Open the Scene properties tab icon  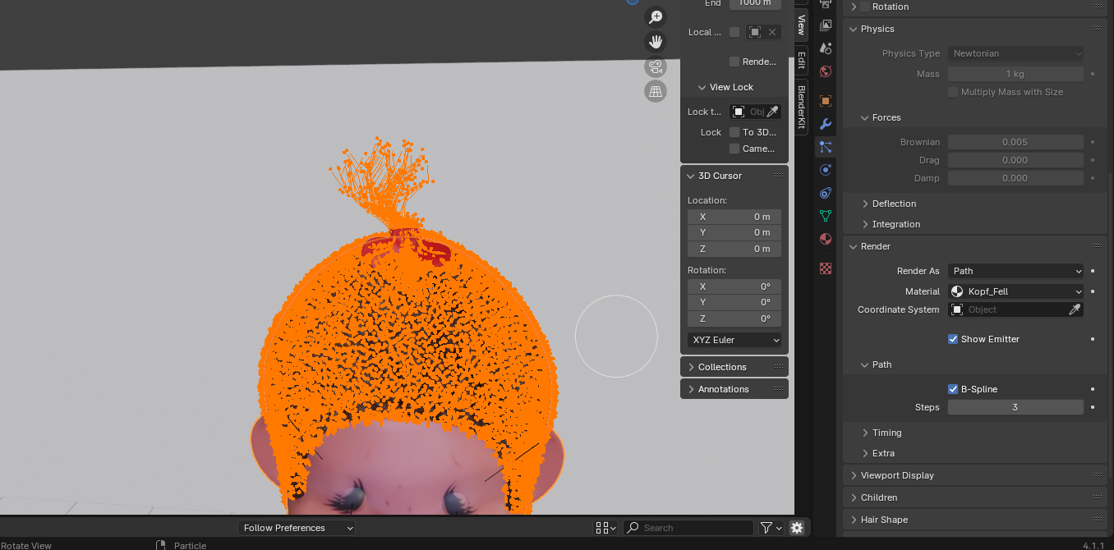point(826,48)
